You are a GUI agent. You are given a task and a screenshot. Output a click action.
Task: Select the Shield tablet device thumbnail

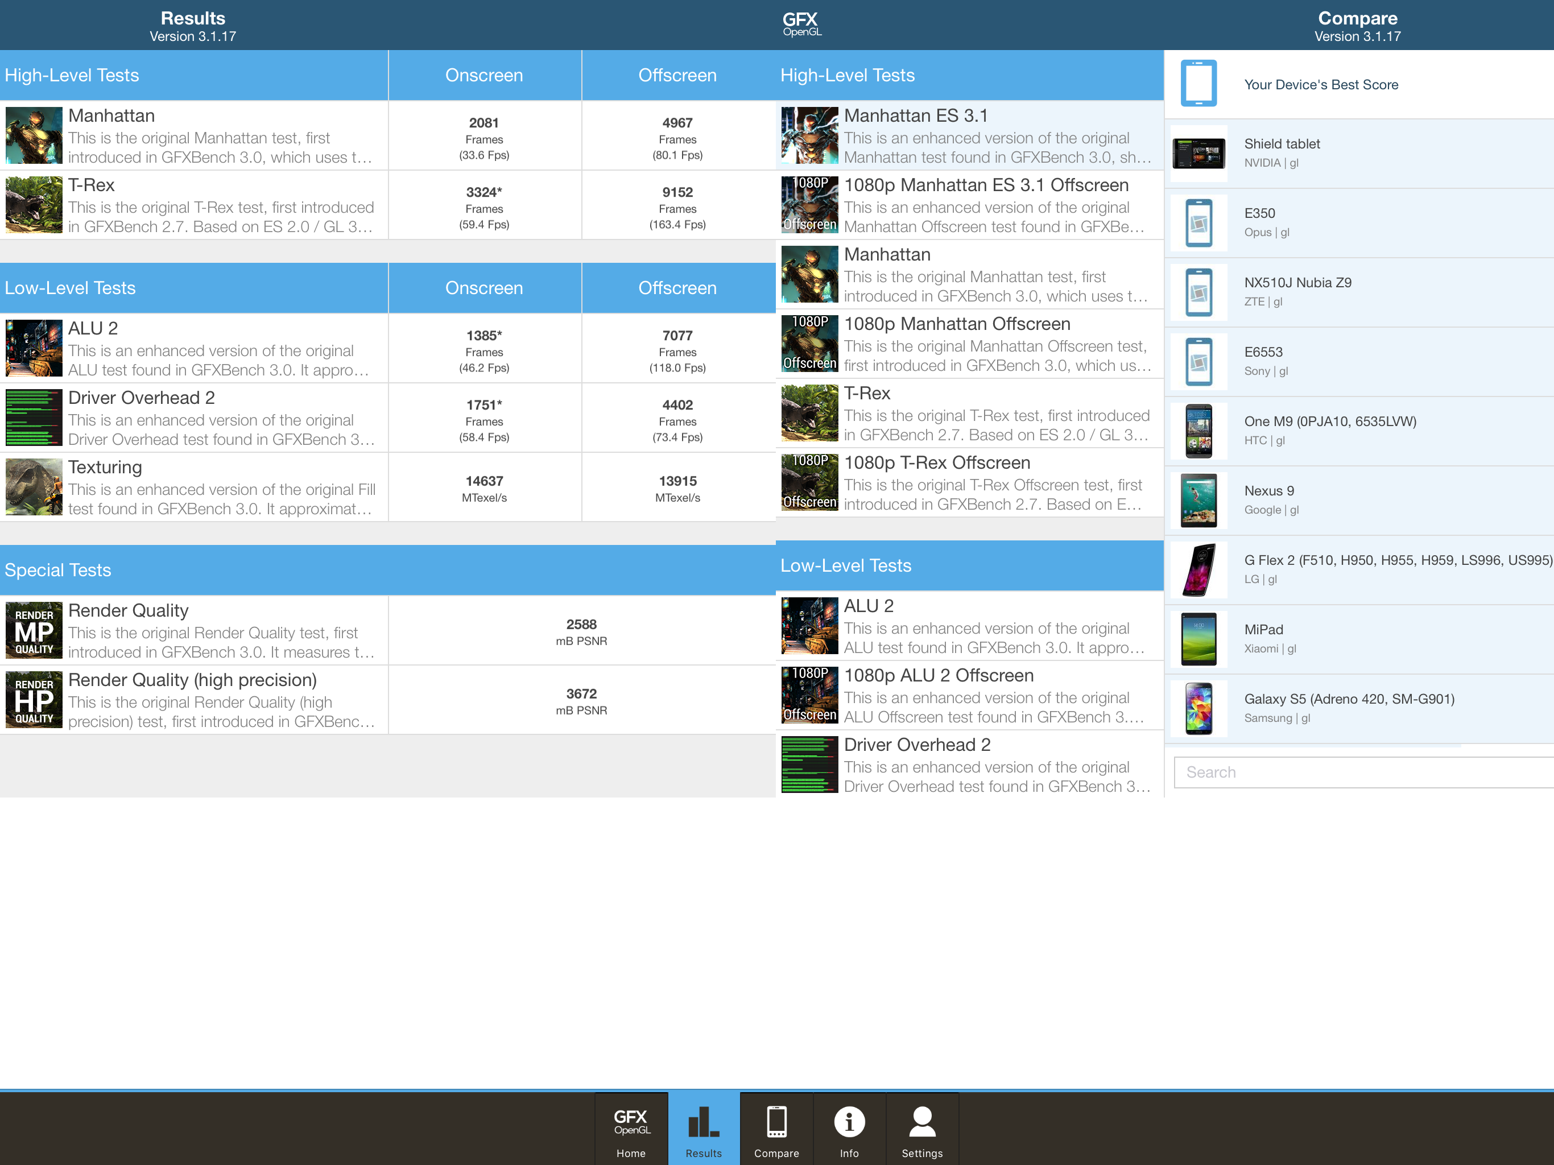point(1198,153)
